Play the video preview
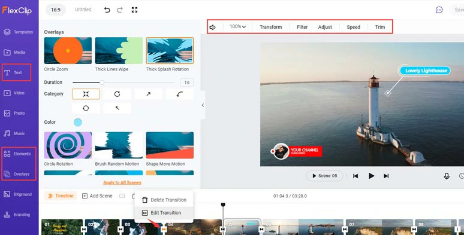This screenshot has width=464, height=235. tap(371, 176)
